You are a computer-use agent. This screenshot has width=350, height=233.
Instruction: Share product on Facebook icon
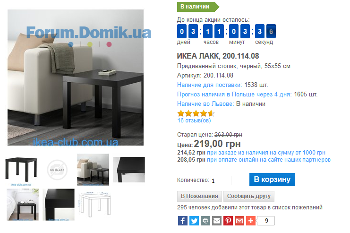[x=183, y=221]
